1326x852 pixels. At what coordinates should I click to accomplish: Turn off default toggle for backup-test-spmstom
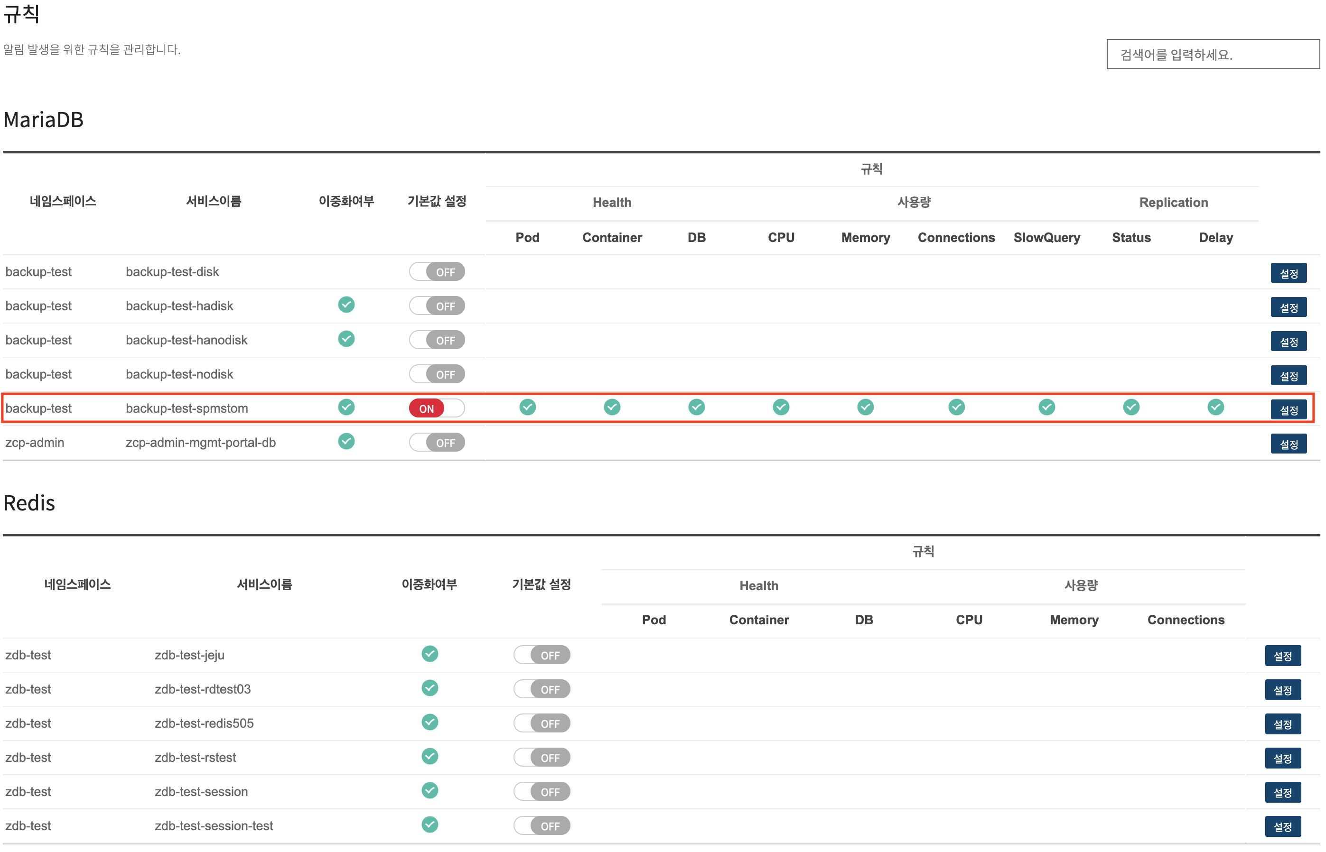tap(437, 408)
